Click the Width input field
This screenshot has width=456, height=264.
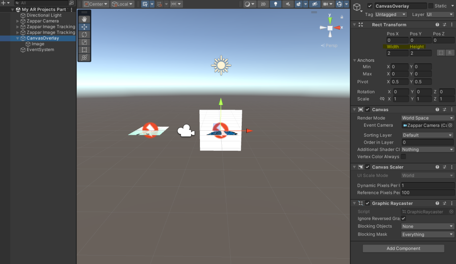(397, 53)
